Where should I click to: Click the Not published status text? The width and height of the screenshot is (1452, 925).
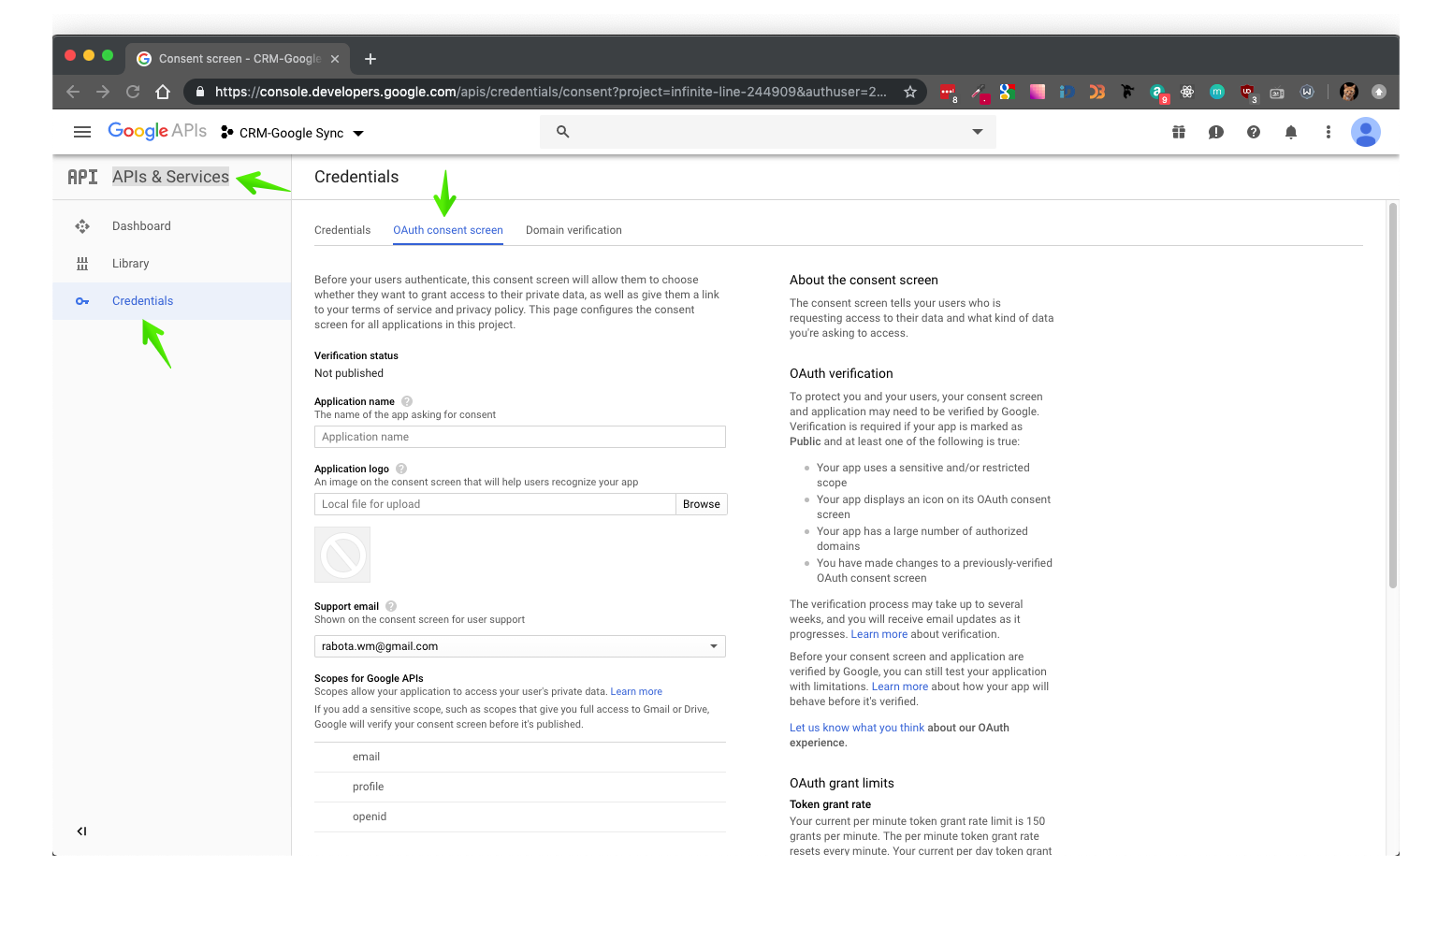(x=349, y=373)
